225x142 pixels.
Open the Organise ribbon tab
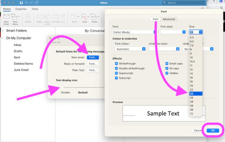coord(21,9)
